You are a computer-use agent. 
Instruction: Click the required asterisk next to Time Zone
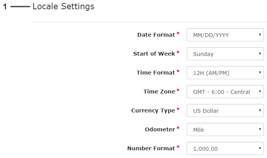[x=178, y=91]
